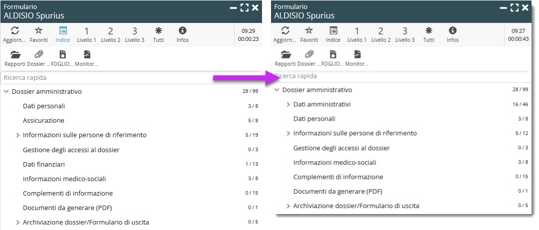The height and width of the screenshot is (230, 539).
Task: Open FOGLIO document icon in left panel
Action: pyautogui.click(x=62, y=55)
